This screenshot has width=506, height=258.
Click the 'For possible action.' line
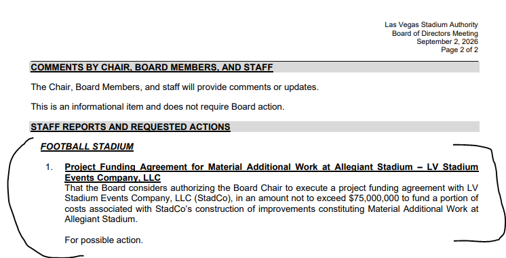(x=104, y=240)
